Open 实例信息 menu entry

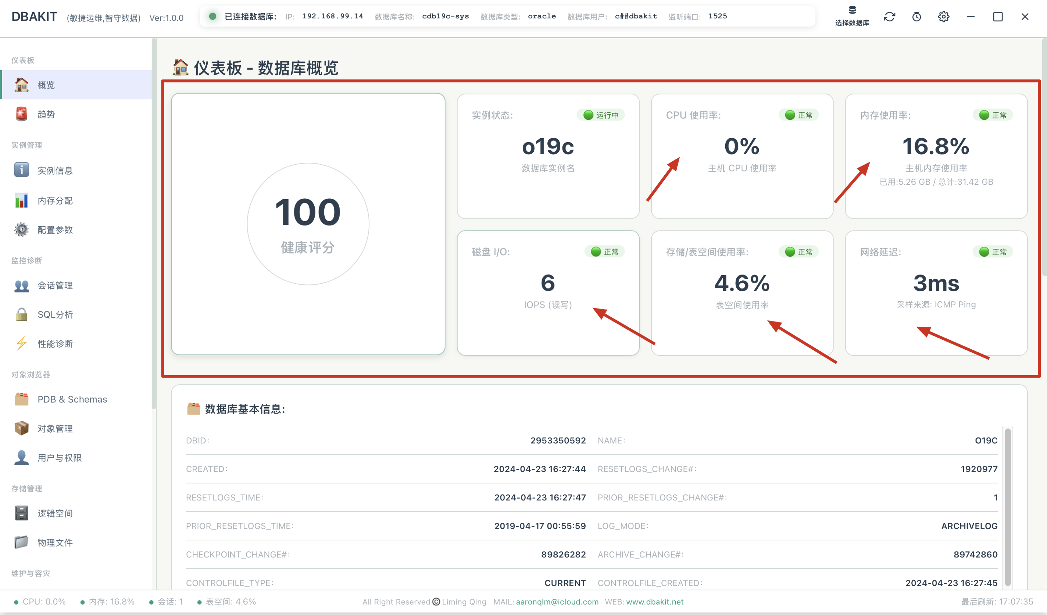click(x=76, y=170)
